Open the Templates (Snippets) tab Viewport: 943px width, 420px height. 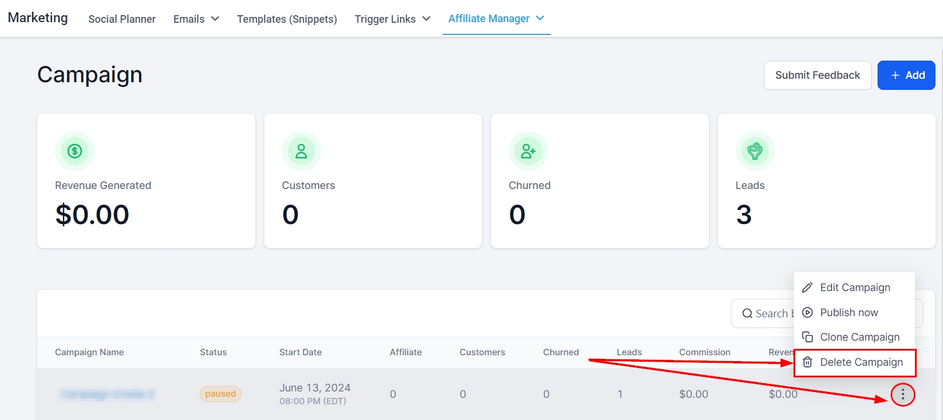(287, 19)
